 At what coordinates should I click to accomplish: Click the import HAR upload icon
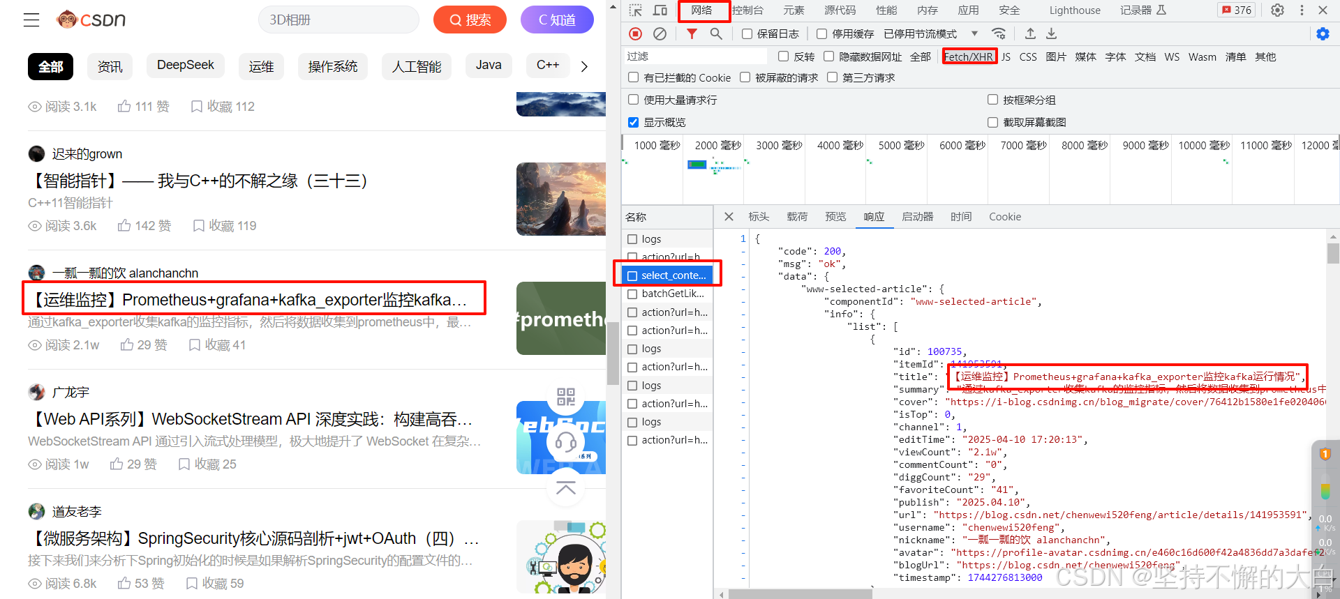pos(1030,33)
